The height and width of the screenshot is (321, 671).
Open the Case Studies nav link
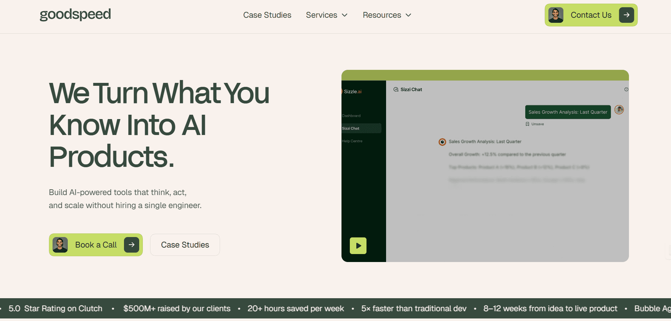[x=267, y=15]
